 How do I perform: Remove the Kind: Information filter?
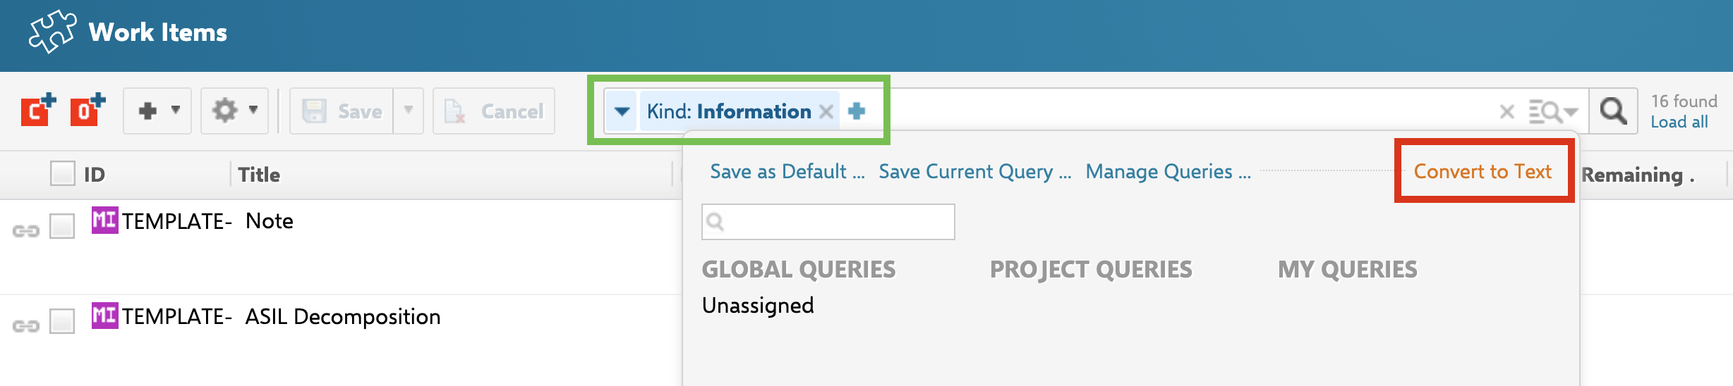(x=826, y=111)
